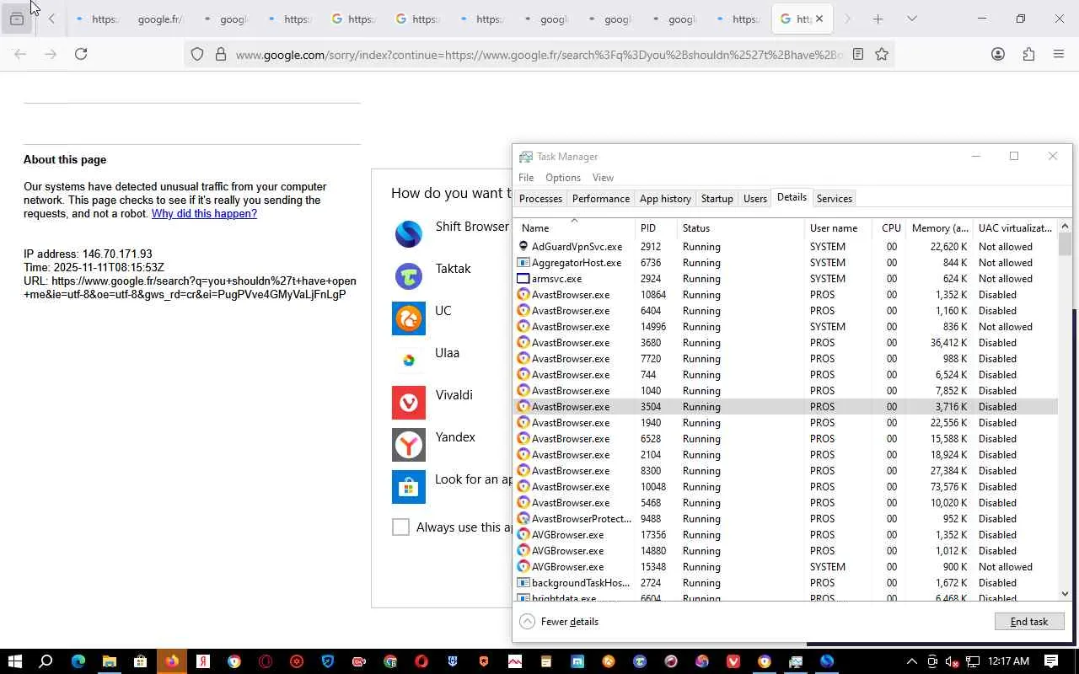Choose the Yandex app icon
The height and width of the screenshot is (674, 1079).
(409, 444)
